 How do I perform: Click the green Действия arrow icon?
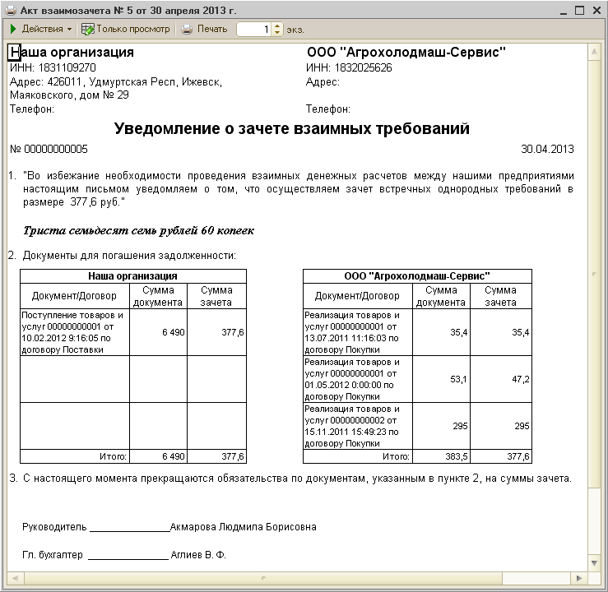(13, 29)
